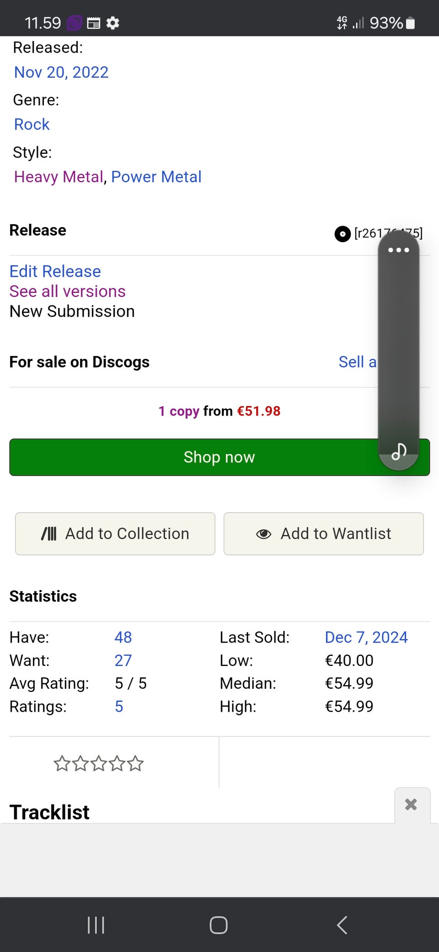Open the Heavy Metal style link
This screenshot has width=439, height=952.
click(x=59, y=177)
